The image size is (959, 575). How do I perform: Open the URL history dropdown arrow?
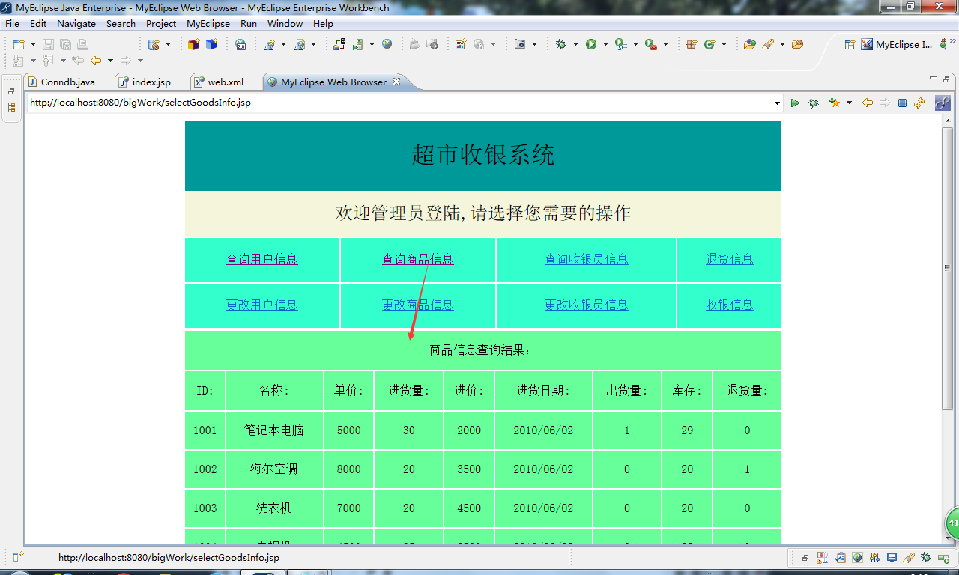tap(777, 103)
